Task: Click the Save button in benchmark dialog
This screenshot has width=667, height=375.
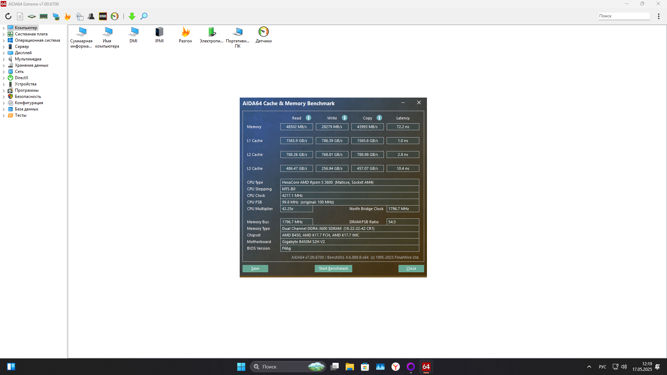Action: point(255,268)
